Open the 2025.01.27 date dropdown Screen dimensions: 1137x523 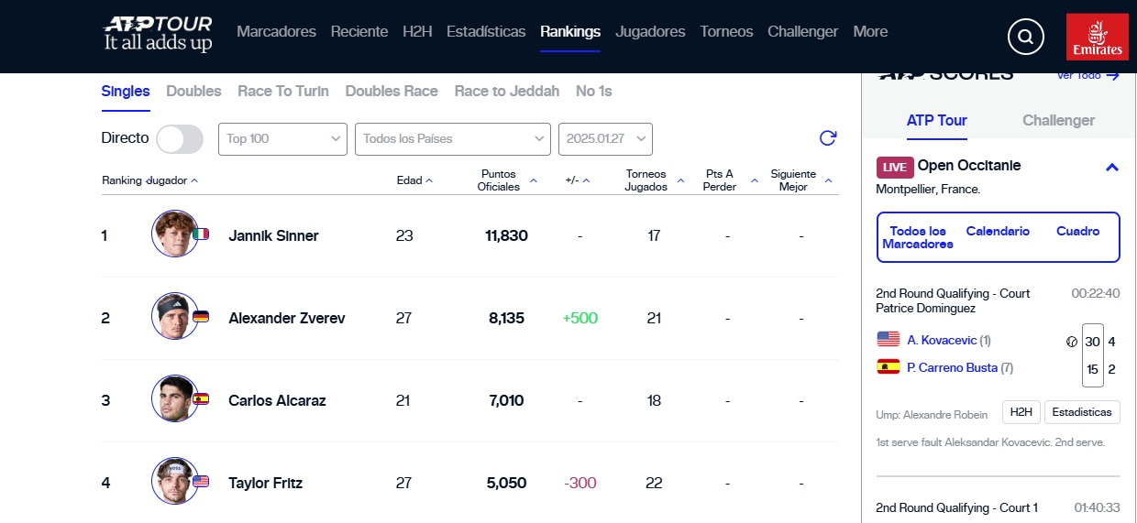click(605, 139)
